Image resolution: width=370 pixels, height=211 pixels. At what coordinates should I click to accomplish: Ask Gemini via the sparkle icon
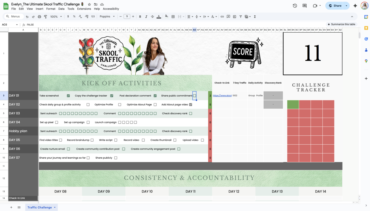pos(355,6)
